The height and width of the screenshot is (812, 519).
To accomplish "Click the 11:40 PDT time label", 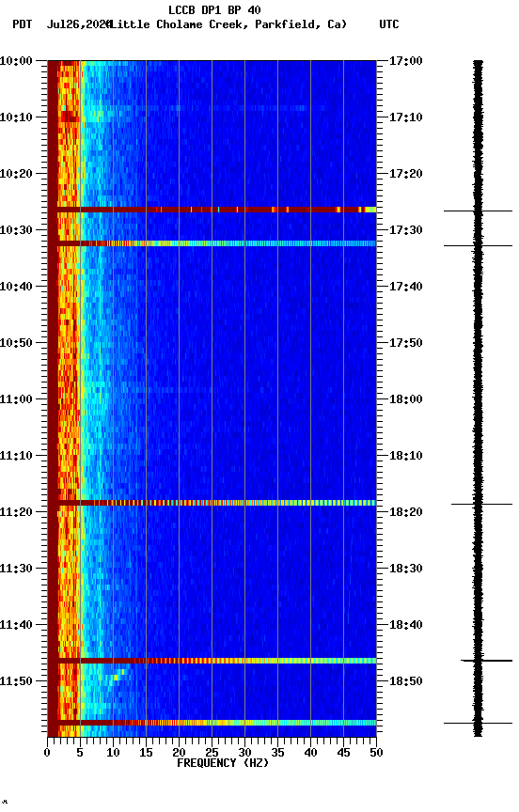I will (16, 626).
